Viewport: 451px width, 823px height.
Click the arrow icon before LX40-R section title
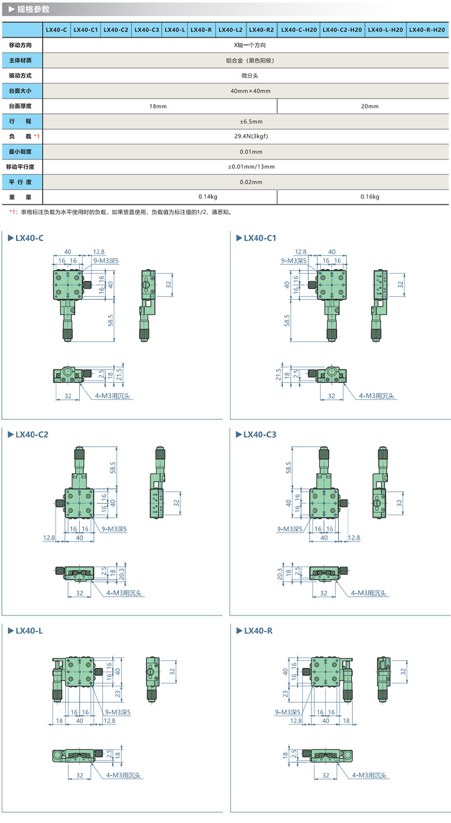click(238, 630)
